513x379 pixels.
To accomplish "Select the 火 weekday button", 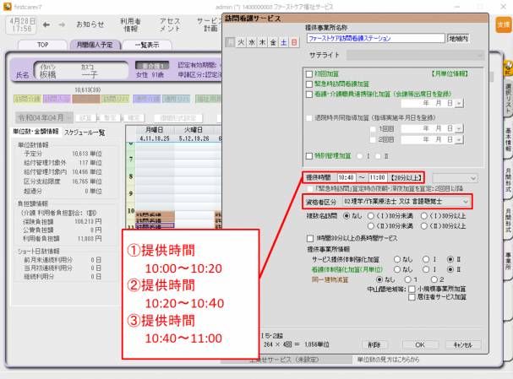I will click(242, 41).
